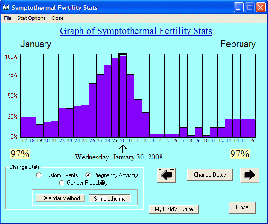Open the Stat Options menu
Image resolution: width=268 pixels, height=224 pixels.
pos(31,18)
